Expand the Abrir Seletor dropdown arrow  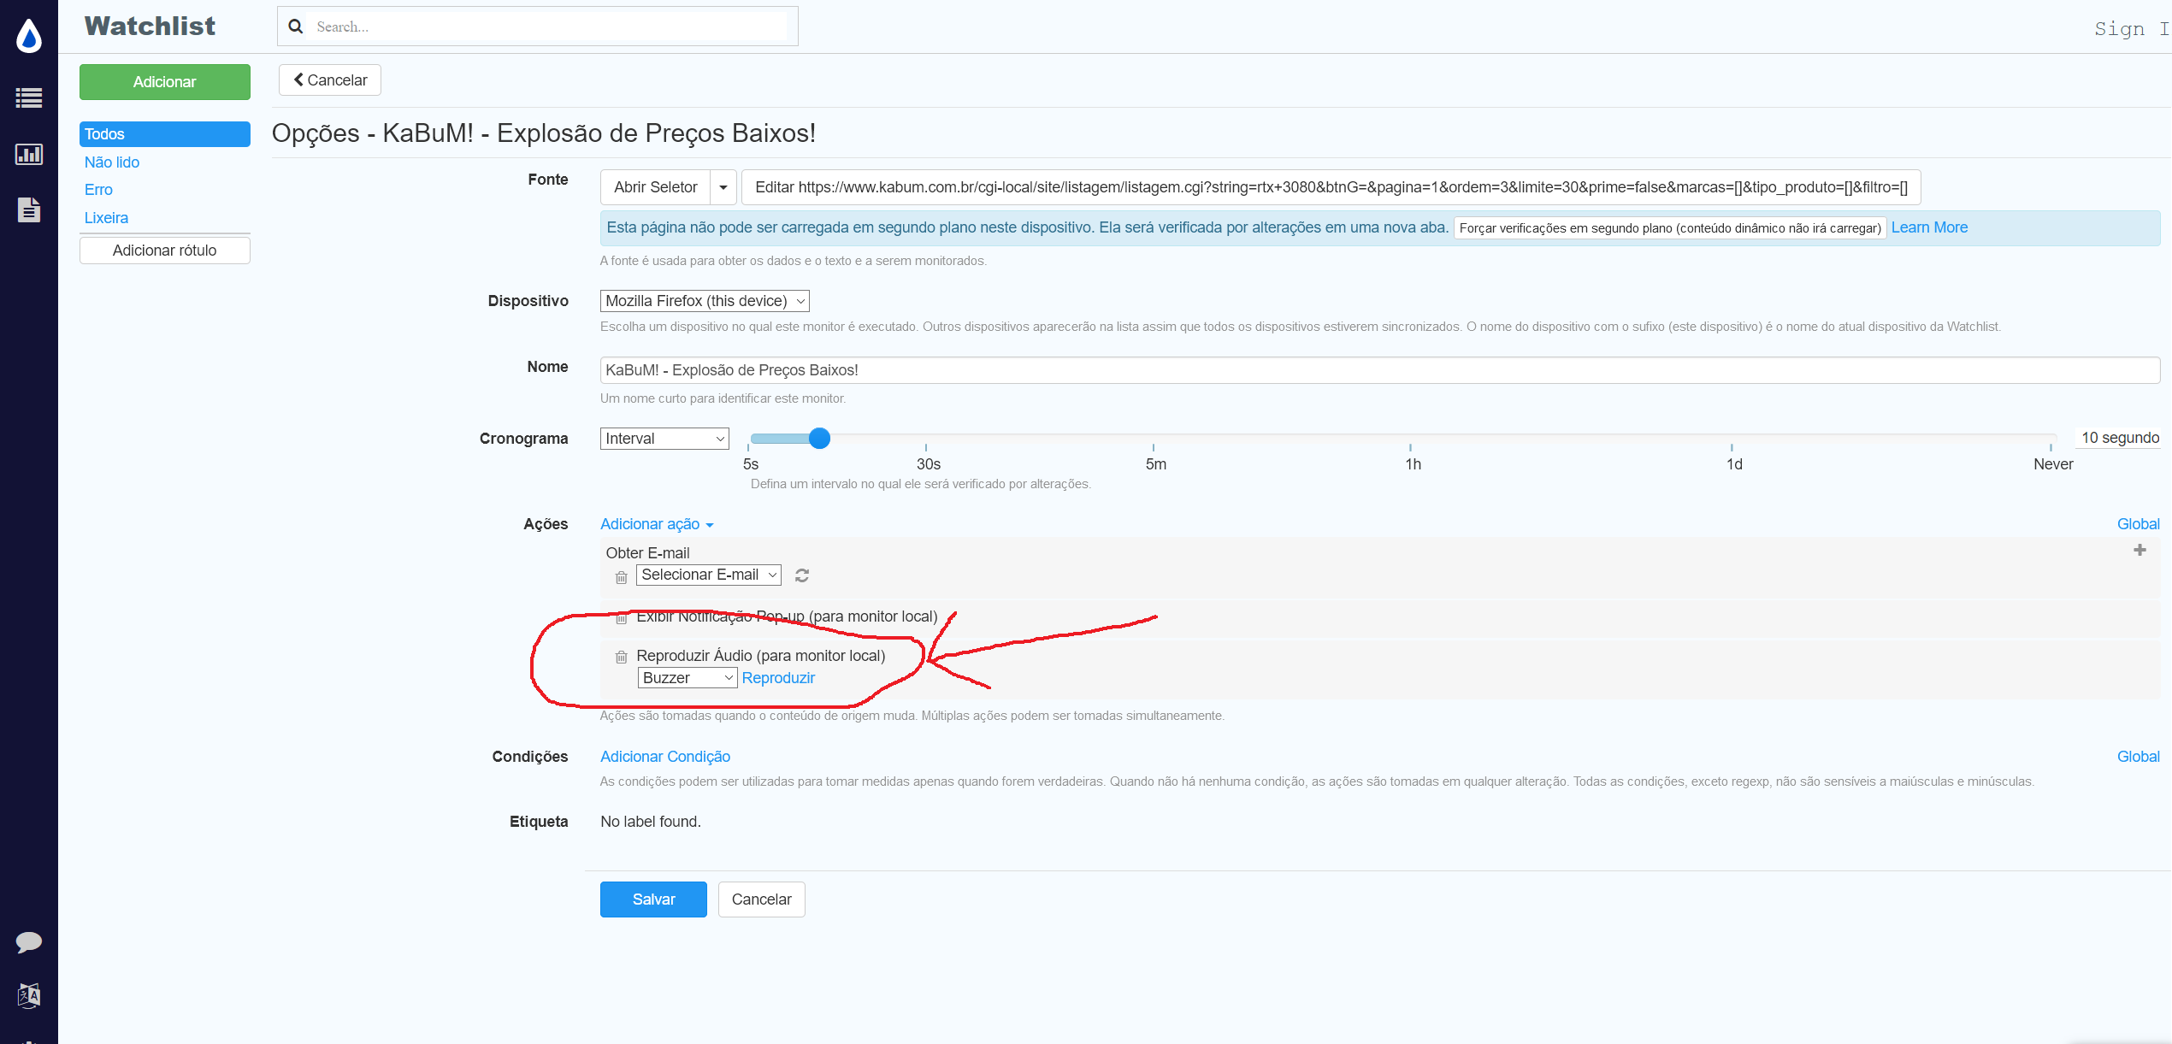[x=723, y=187]
